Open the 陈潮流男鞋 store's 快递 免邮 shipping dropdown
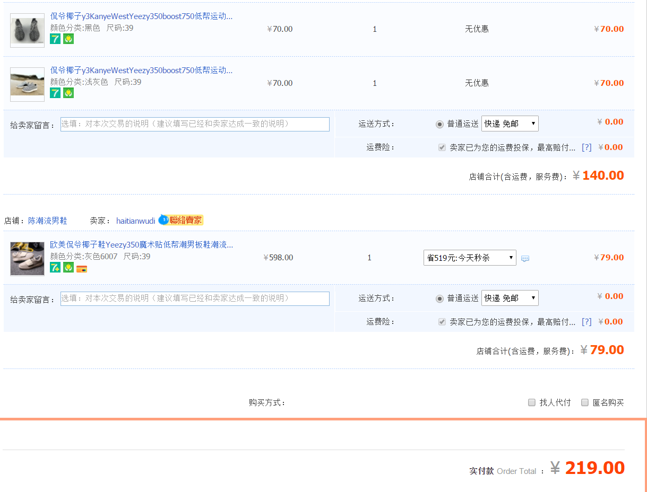The width and height of the screenshot is (647, 492). pyautogui.click(x=510, y=298)
